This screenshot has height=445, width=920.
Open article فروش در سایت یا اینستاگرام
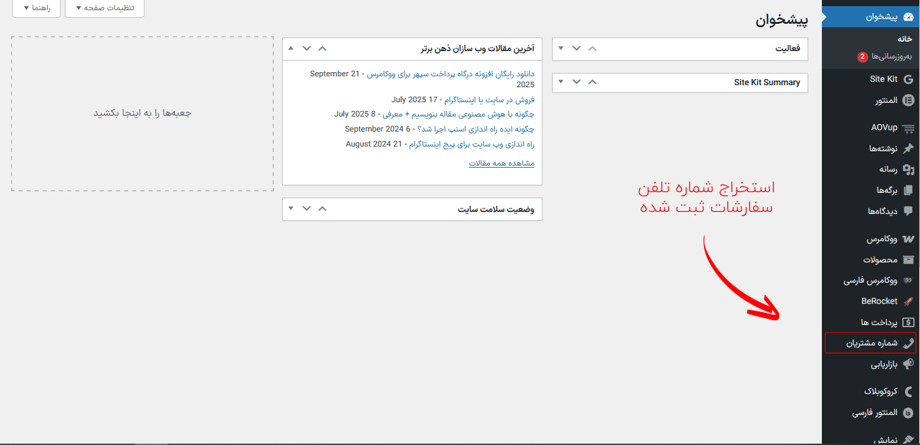tap(491, 99)
